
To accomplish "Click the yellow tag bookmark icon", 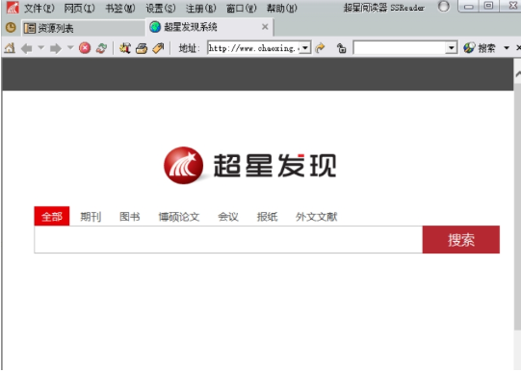I will [158, 48].
